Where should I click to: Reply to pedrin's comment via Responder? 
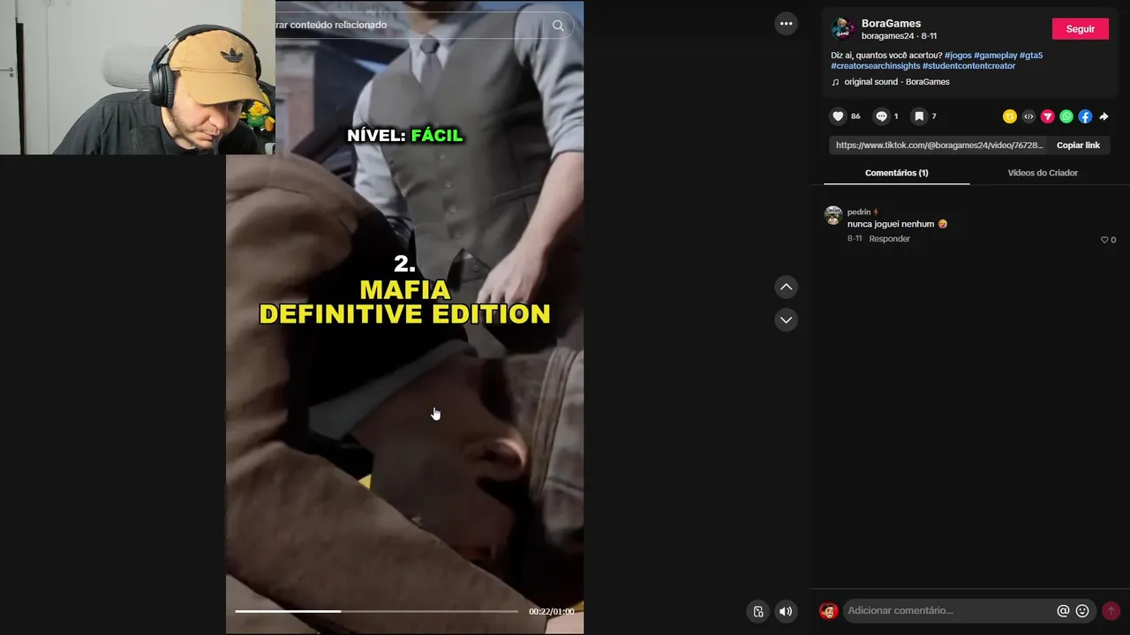[x=889, y=239]
